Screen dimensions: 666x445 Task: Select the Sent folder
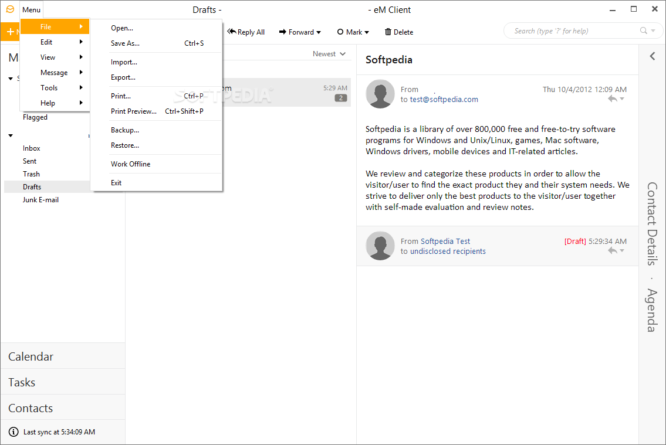30,161
